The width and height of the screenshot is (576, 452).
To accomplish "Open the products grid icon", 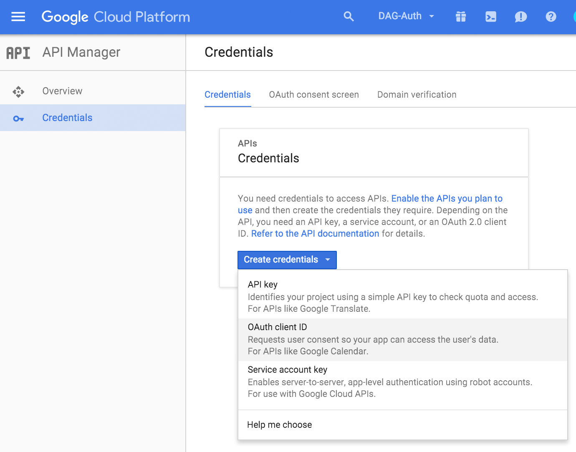I will click(x=460, y=17).
